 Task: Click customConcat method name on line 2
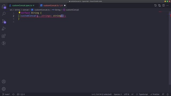[29, 16]
